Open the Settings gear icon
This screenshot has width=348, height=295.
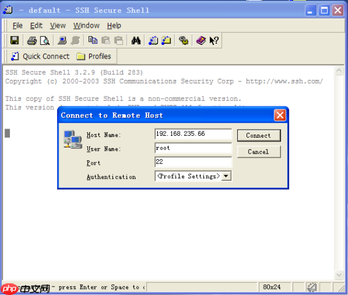(184, 41)
